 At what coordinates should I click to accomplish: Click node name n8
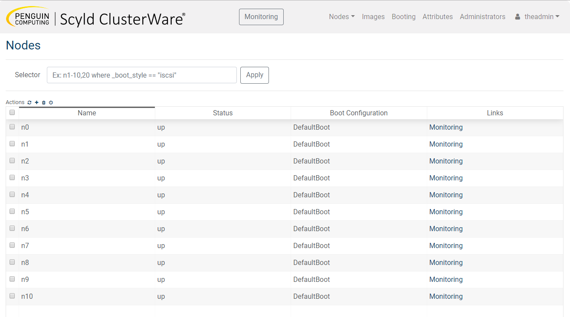[x=25, y=263]
